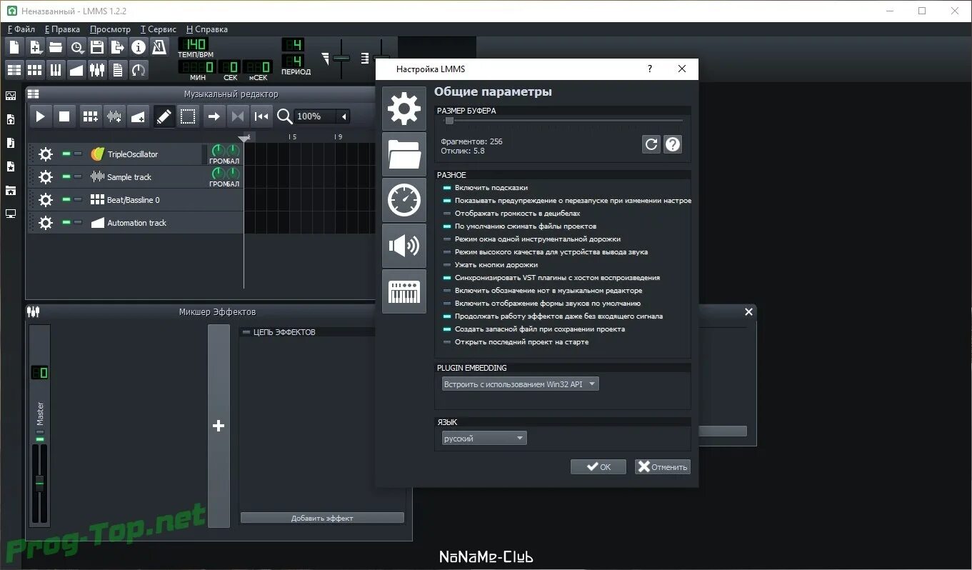Open the Sample track gear menu

(x=46, y=177)
